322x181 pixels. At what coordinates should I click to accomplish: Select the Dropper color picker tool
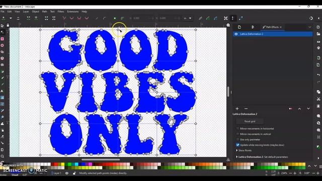point(2,111)
